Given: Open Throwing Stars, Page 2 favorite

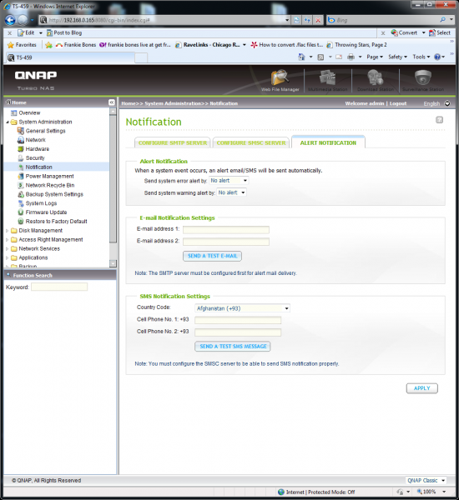Looking at the screenshot, I should pos(356,45).
